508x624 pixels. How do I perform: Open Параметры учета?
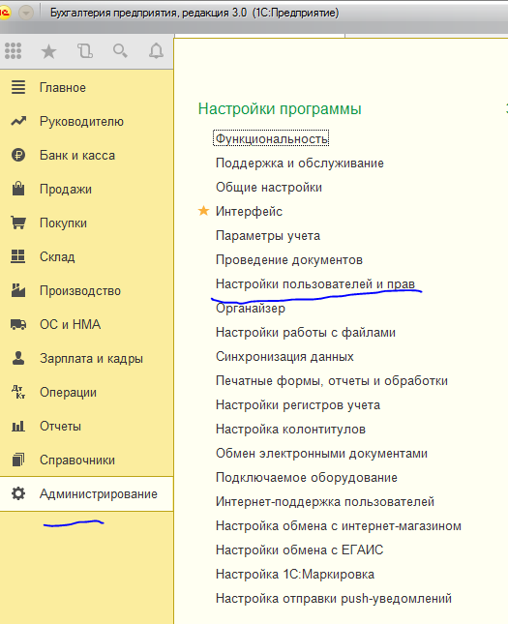[267, 236]
